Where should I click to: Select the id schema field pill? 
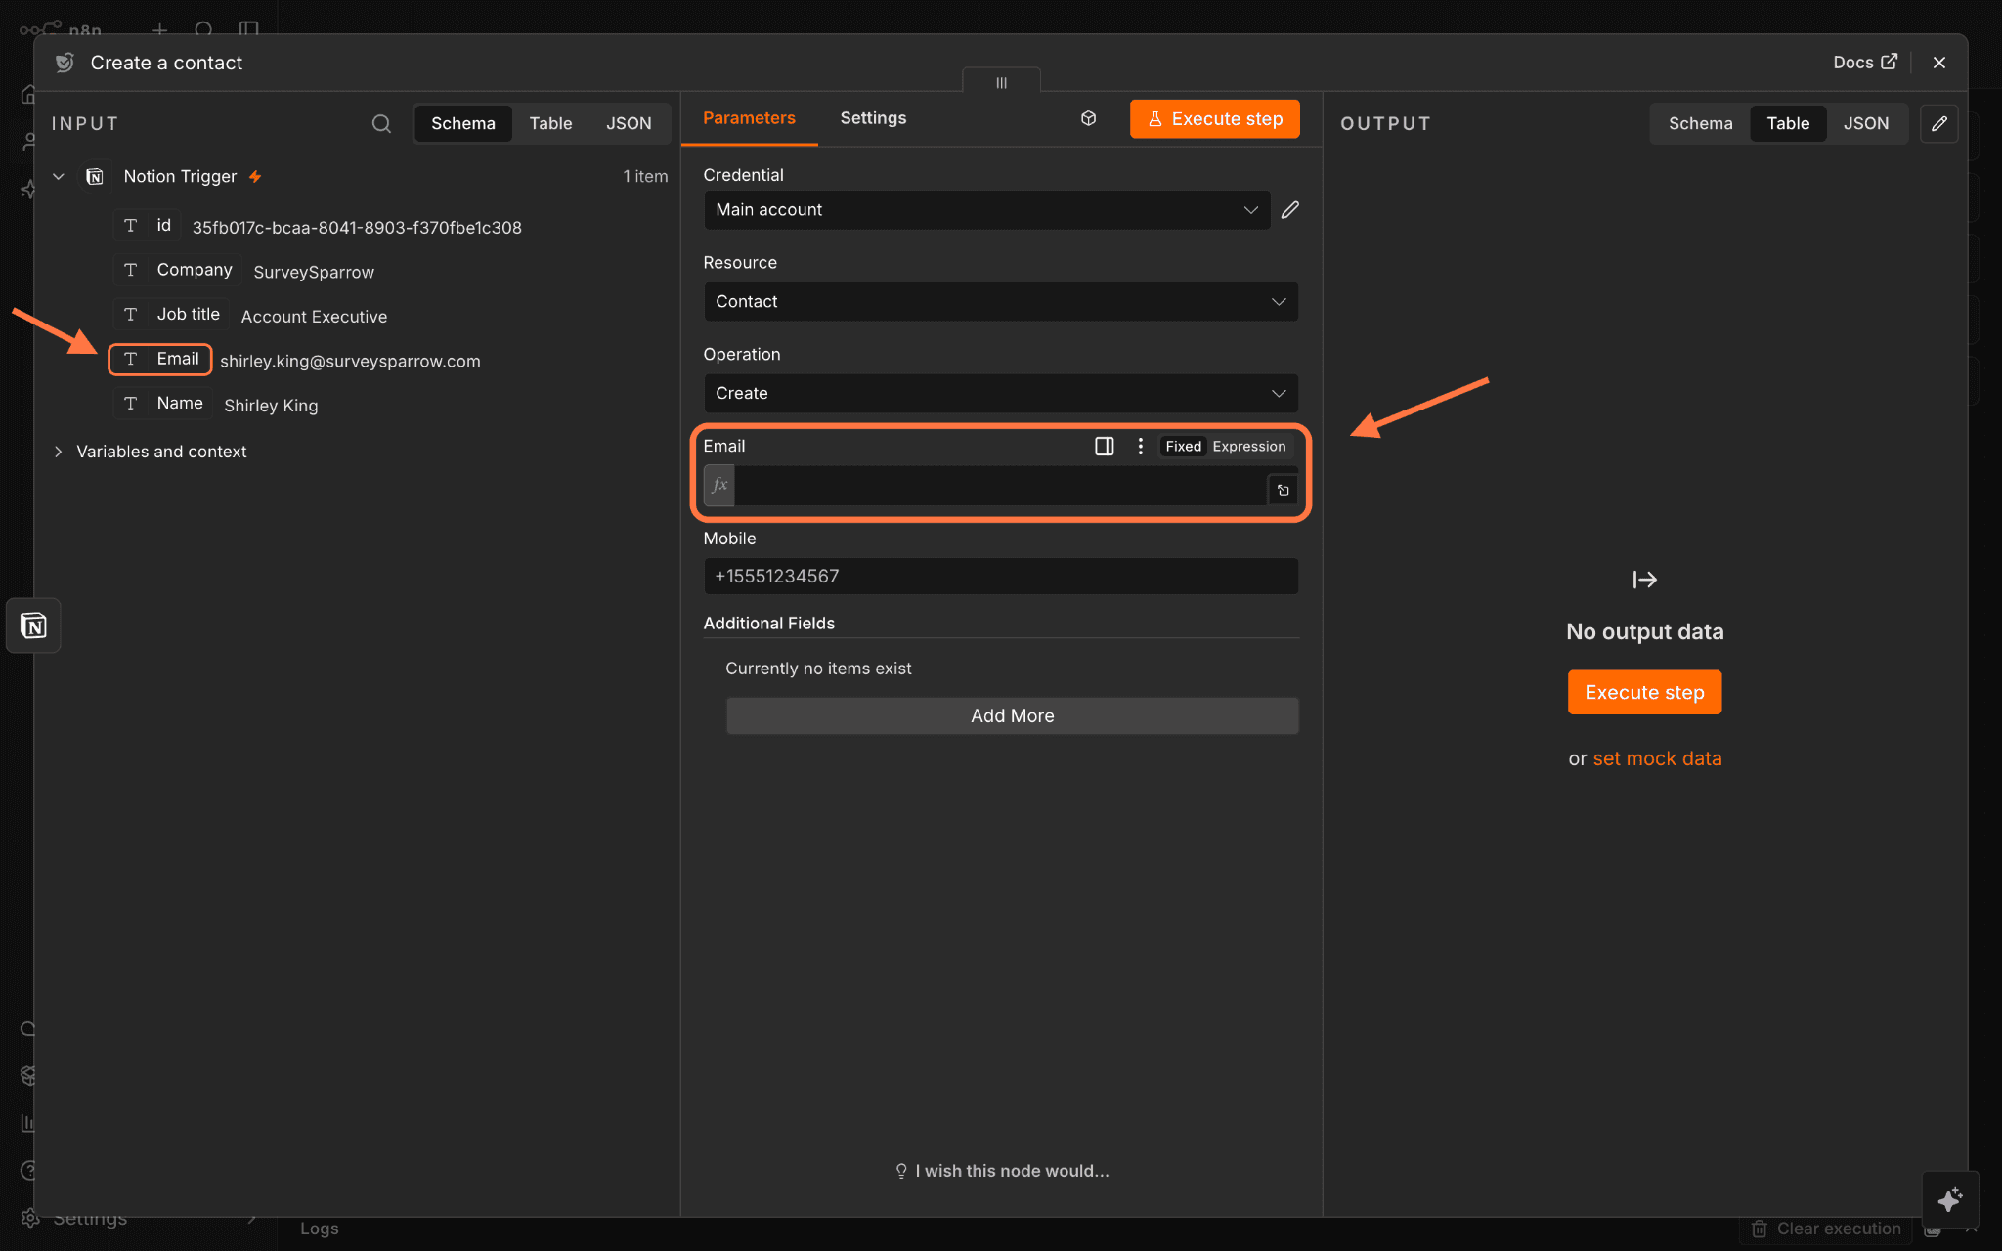pos(147,226)
